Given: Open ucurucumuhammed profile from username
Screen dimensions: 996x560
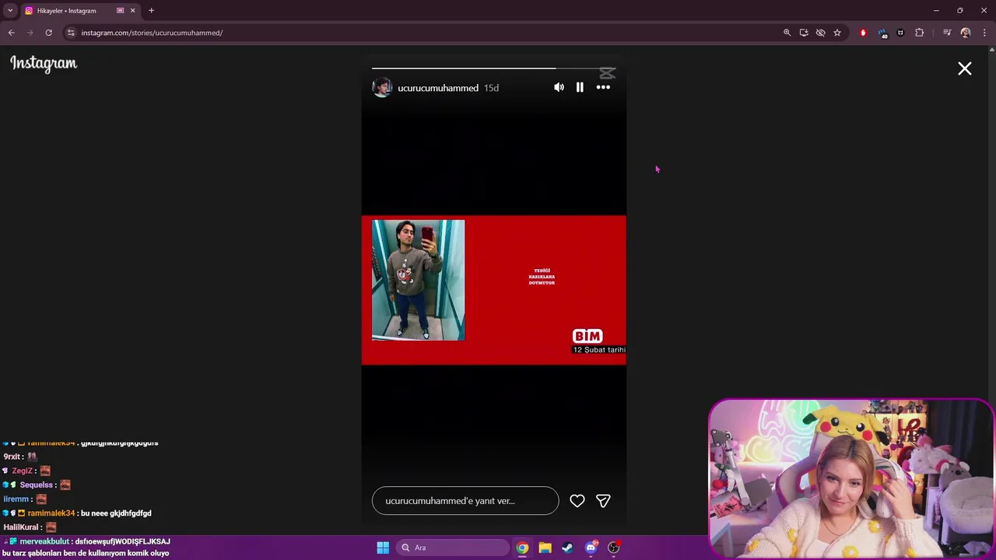Looking at the screenshot, I should 438,88.
